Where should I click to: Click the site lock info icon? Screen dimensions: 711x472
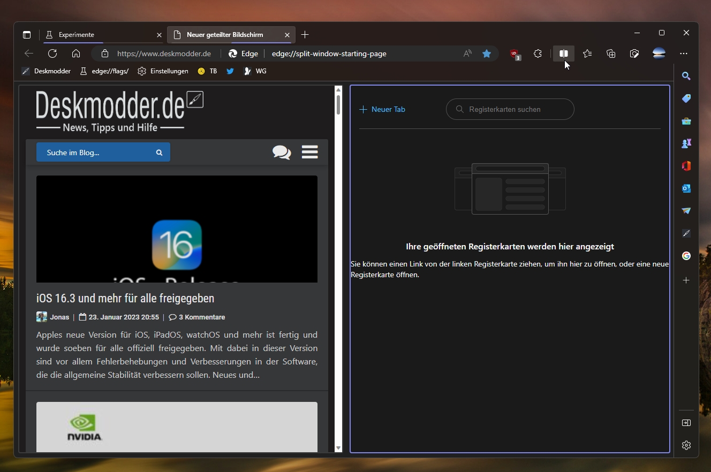pos(105,54)
